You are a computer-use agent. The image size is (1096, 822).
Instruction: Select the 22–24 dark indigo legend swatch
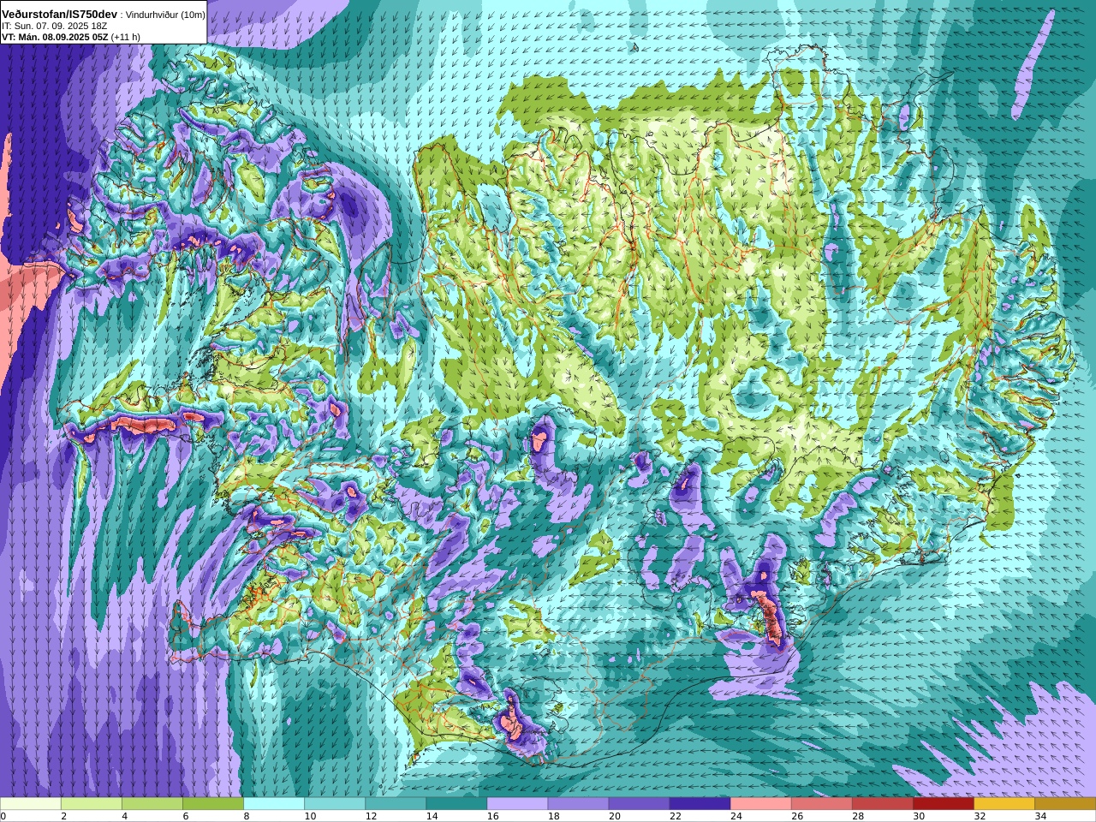point(700,804)
